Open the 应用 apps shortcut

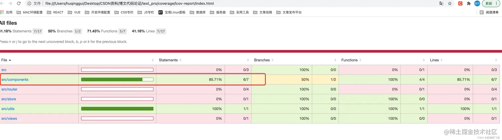click(6, 12)
